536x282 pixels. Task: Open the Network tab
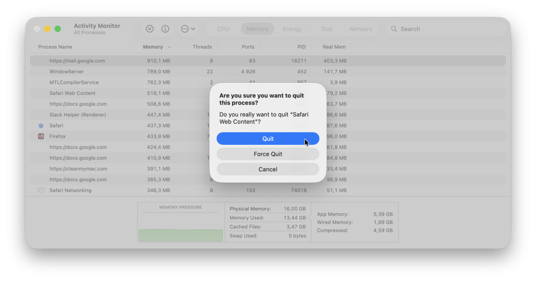click(x=361, y=29)
